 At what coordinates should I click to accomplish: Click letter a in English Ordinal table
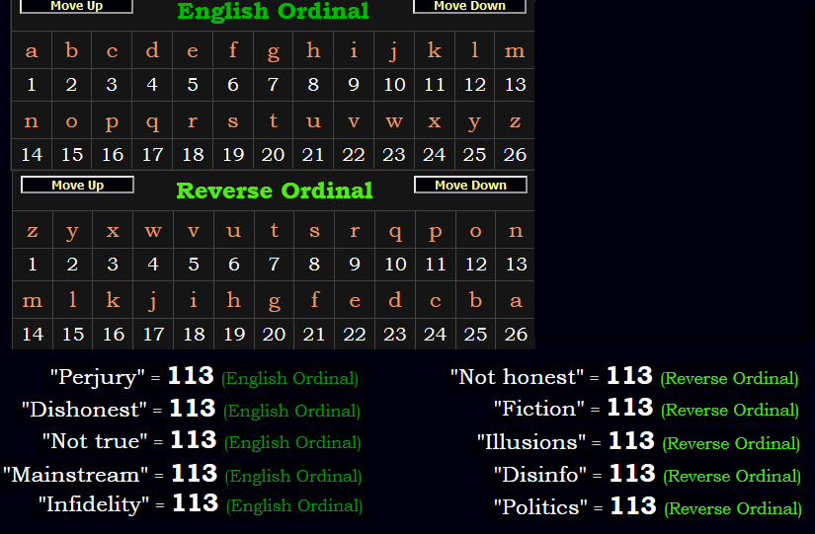click(32, 50)
